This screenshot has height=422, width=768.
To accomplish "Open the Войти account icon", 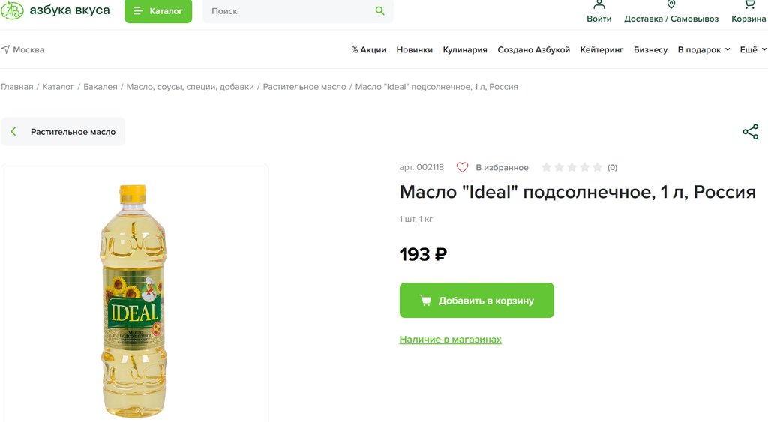I will coord(598,4).
